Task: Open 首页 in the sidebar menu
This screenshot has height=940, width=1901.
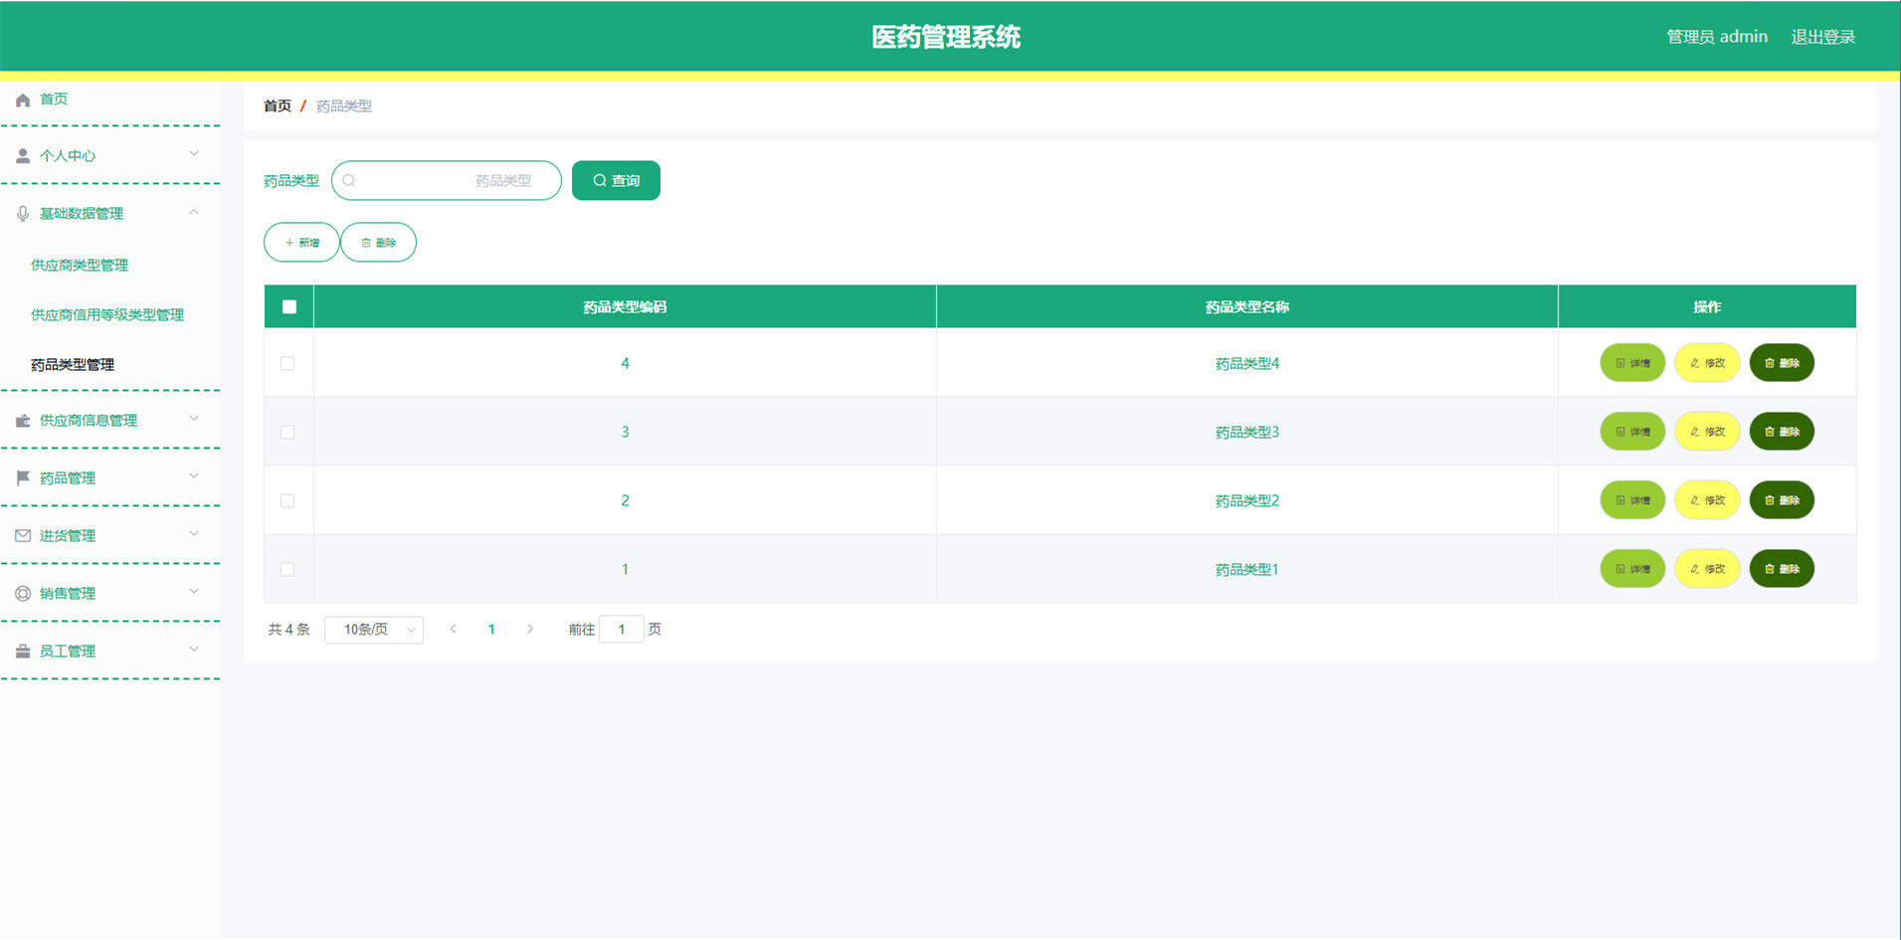Action: tap(54, 99)
